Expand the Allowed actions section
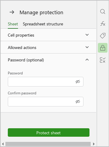The image size is (109, 147). pos(48,47)
